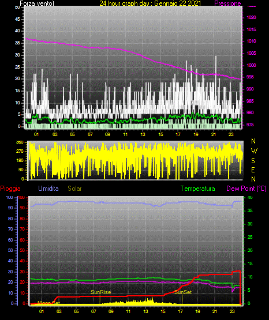269x320 pixels.
Task: Click the SunRise marker on bottom chart
Action: tap(100, 292)
